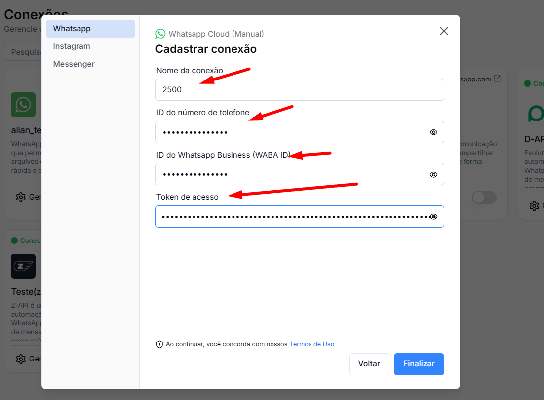Click the Token de acesso field
The width and height of the screenshot is (544, 400).
coord(300,216)
